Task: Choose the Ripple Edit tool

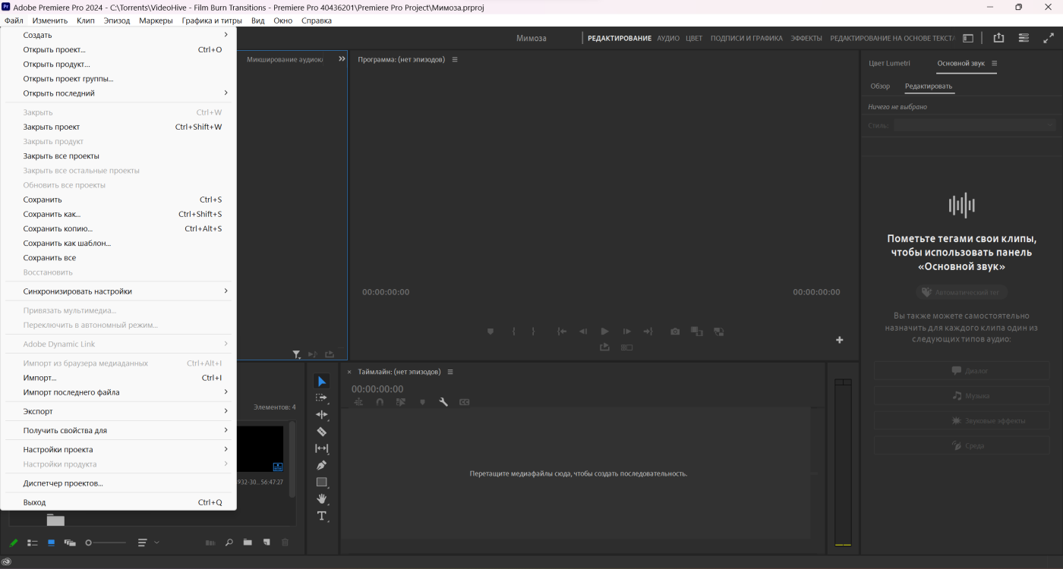Action: 322,414
